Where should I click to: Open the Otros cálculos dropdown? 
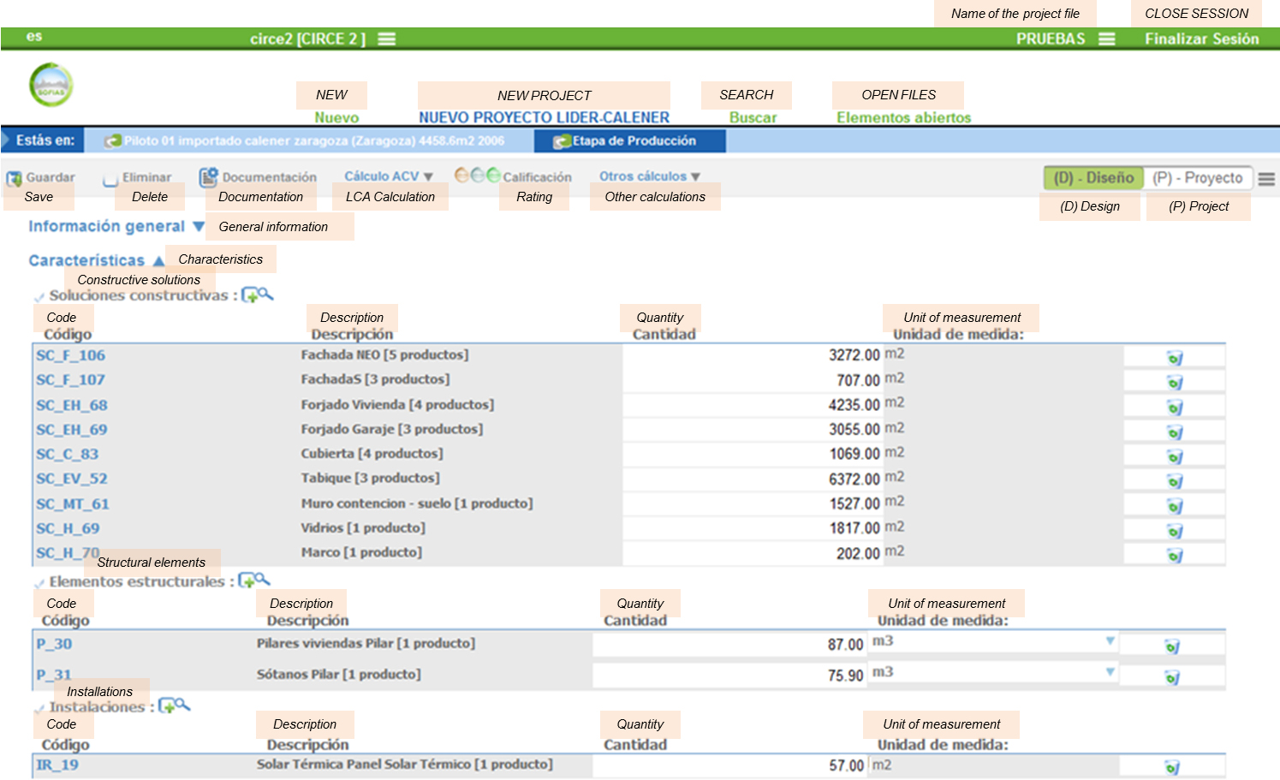650,176
